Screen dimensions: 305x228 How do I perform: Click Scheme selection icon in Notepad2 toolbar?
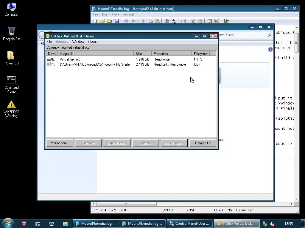coord(209,21)
